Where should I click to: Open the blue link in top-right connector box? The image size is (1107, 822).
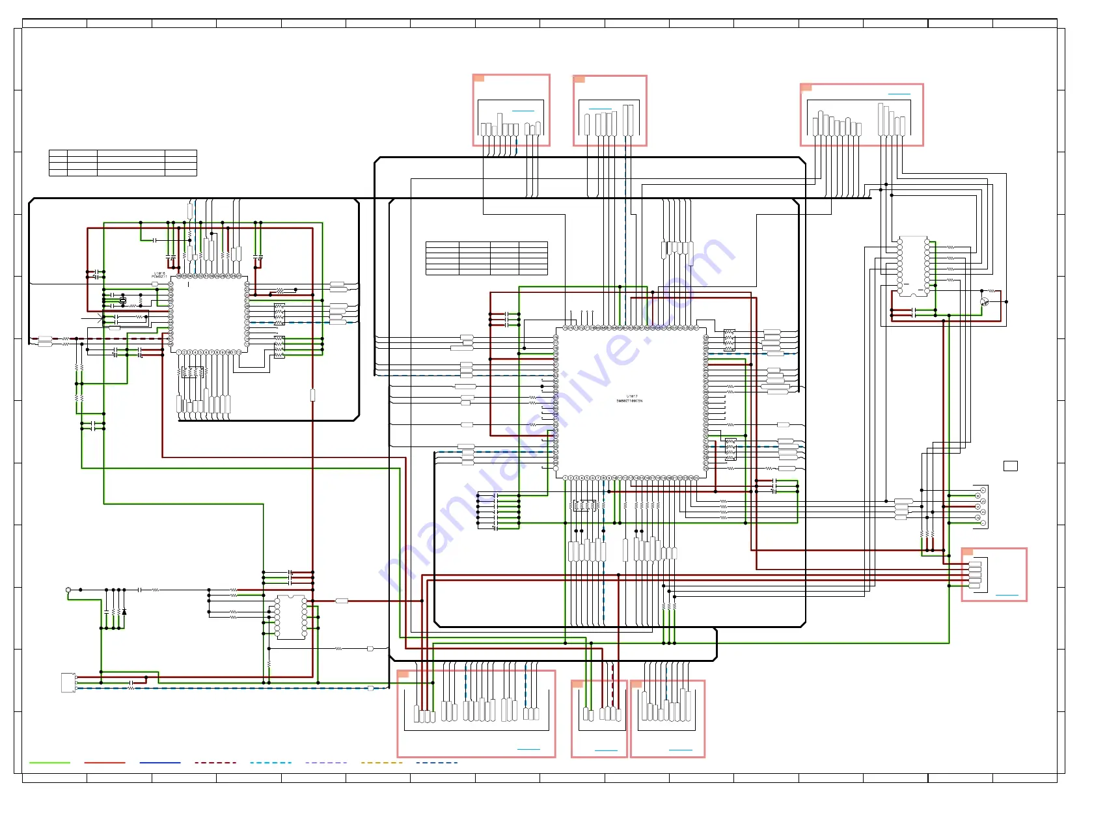point(899,94)
